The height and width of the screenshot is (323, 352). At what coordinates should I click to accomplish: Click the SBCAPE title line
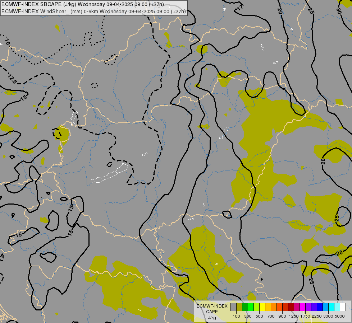click(x=83, y=4)
